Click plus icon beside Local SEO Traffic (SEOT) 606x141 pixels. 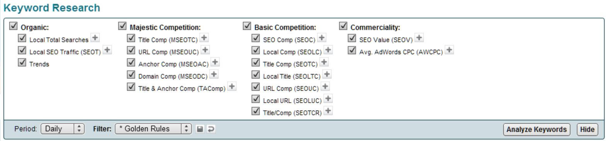pyautogui.click(x=107, y=50)
